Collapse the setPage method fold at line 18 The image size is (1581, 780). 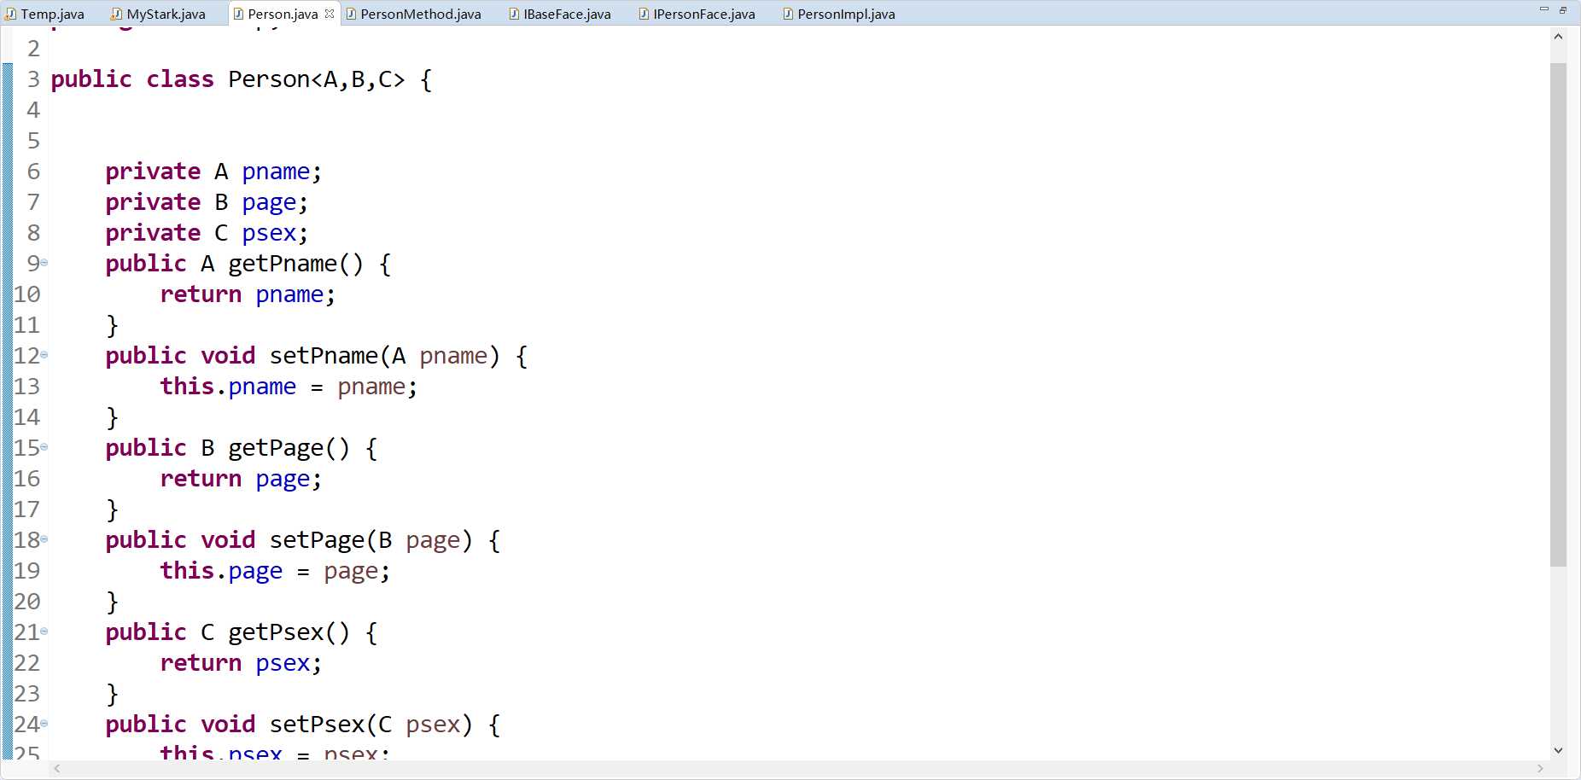(44, 539)
